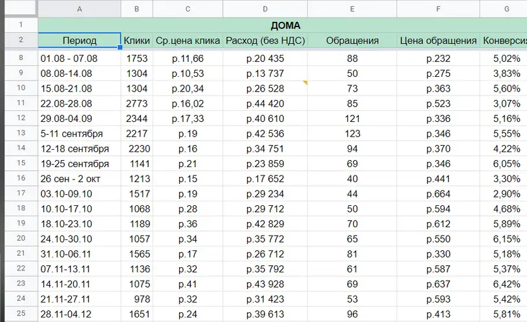Viewport: 527px width, 322px height.
Task: Select conversion value 6,15%
Action: 504,239
